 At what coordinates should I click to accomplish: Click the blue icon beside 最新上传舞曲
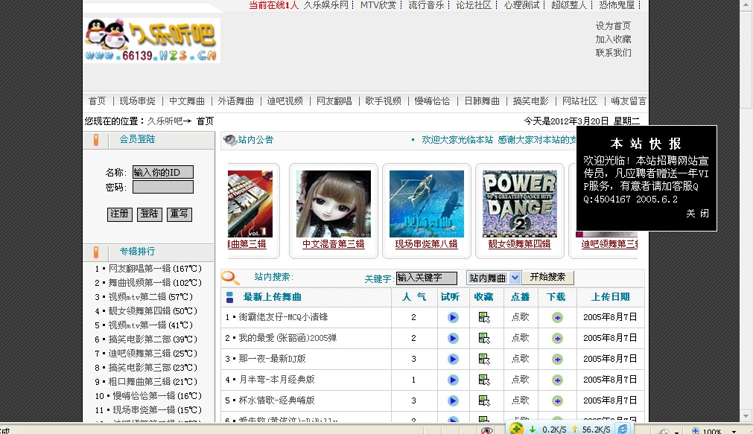point(229,297)
